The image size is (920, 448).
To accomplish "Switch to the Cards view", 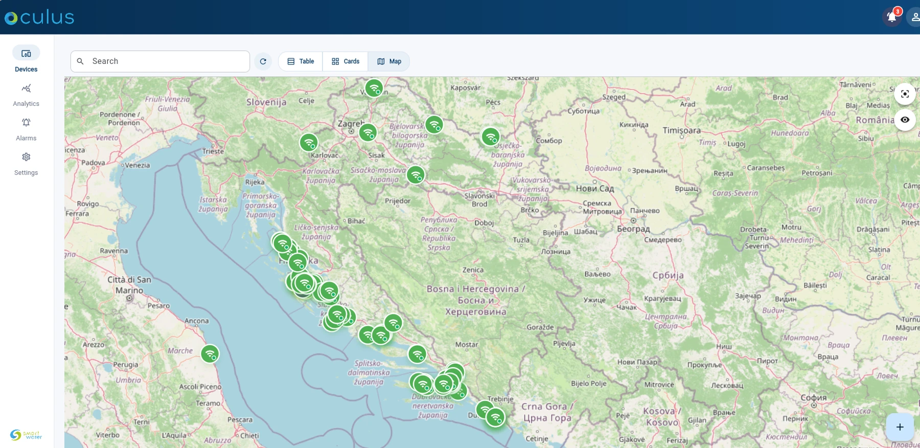I will [x=346, y=61].
